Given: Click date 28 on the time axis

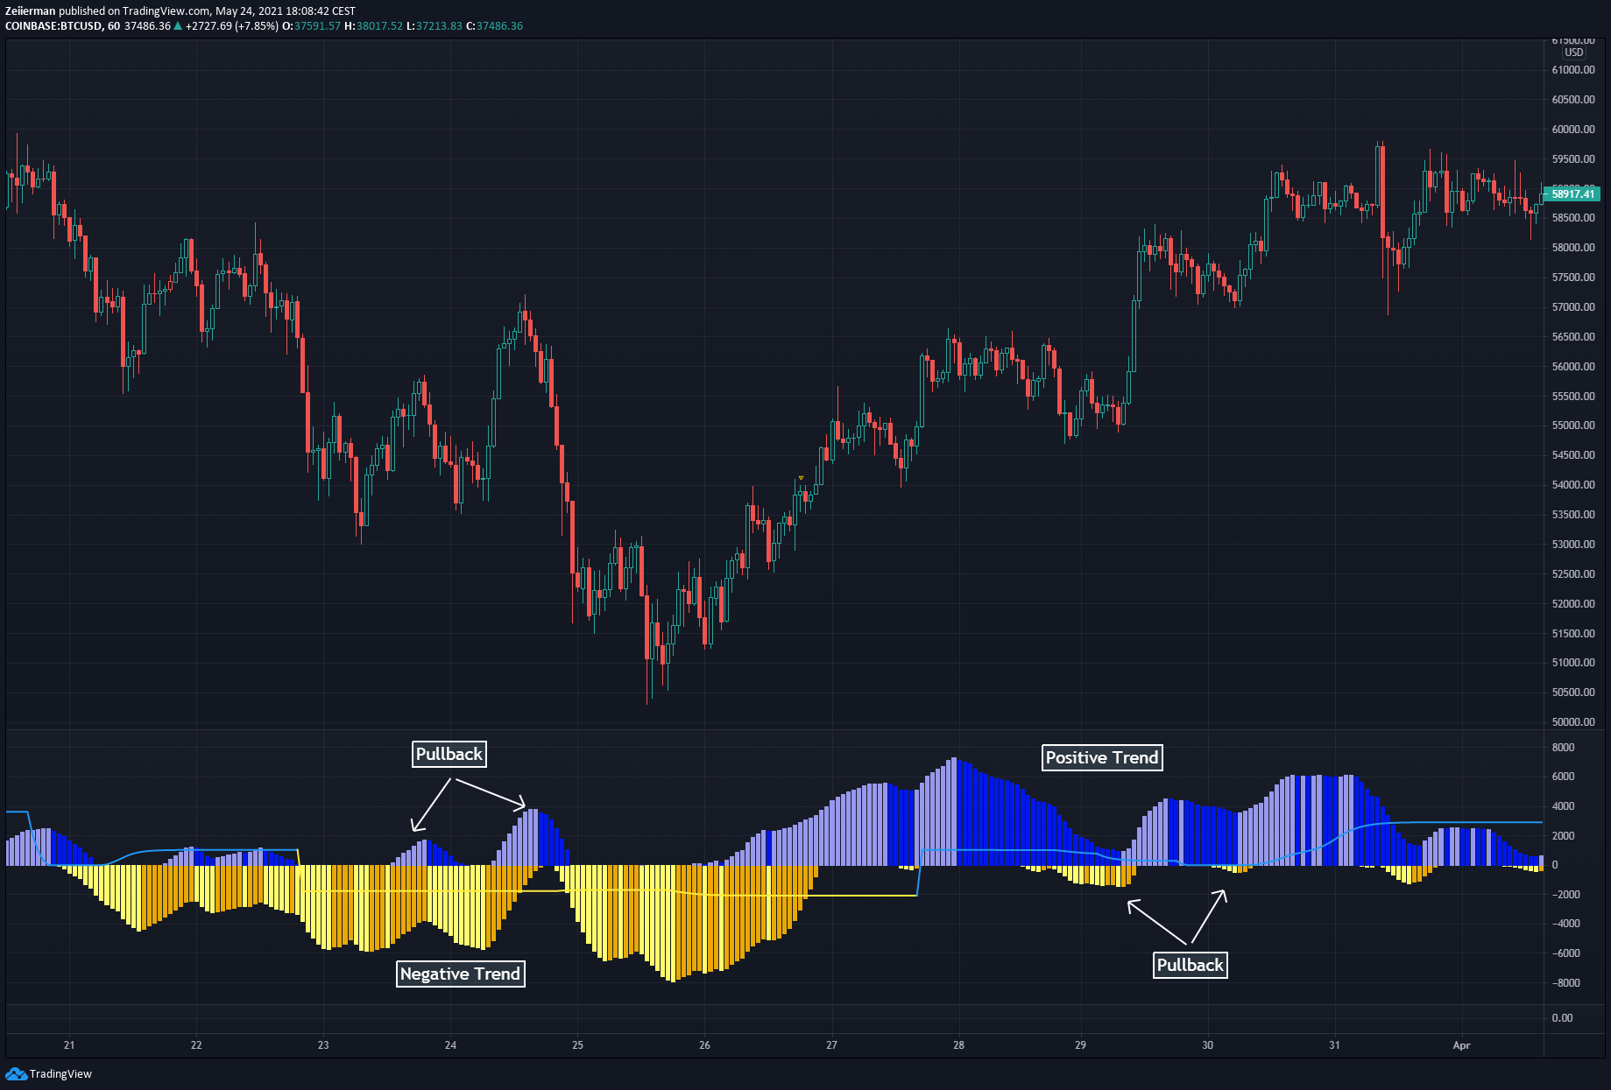Looking at the screenshot, I should (958, 1045).
